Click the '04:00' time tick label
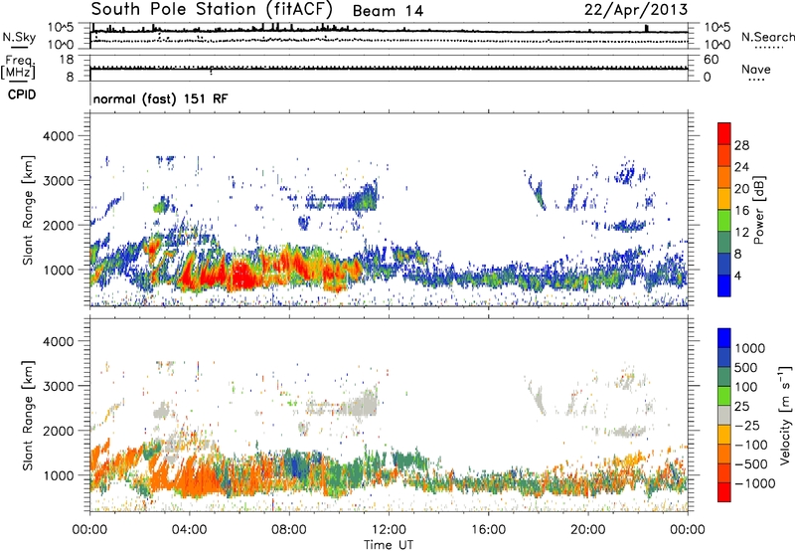The height and width of the screenshot is (551, 795). (189, 530)
